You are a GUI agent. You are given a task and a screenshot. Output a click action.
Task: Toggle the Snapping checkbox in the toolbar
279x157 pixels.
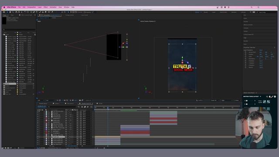point(85,12)
